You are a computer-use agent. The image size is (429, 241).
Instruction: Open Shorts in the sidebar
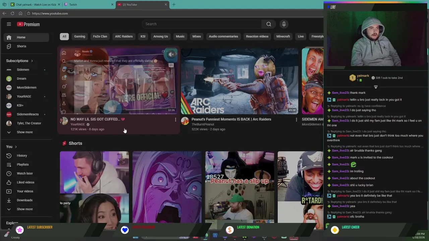26,46
